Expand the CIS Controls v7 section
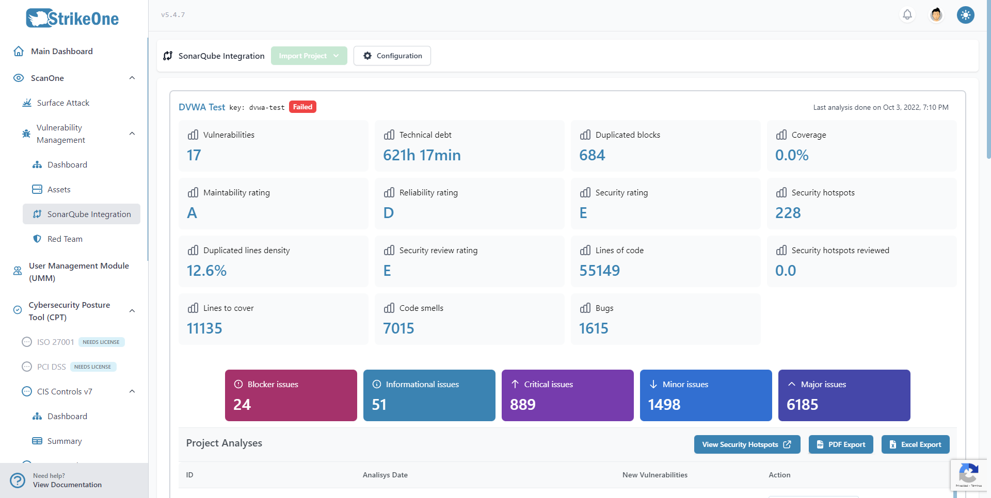Image resolution: width=991 pixels, height=498 pixels. click(x=132, y=391)
